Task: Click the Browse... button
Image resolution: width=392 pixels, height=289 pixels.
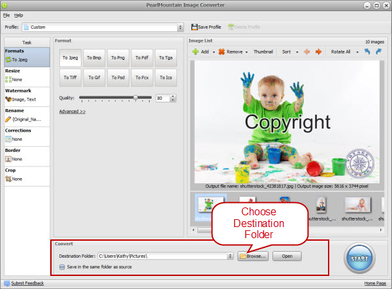Action: point(253,256)
